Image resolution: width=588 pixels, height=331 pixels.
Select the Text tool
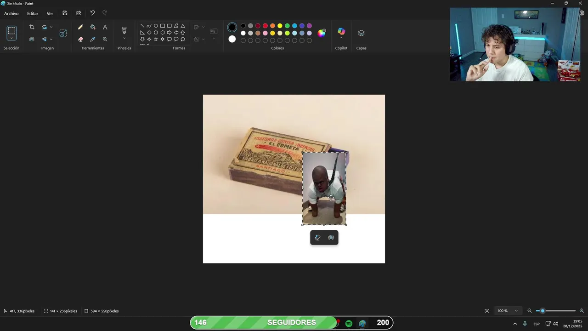(x=105, y=27)
